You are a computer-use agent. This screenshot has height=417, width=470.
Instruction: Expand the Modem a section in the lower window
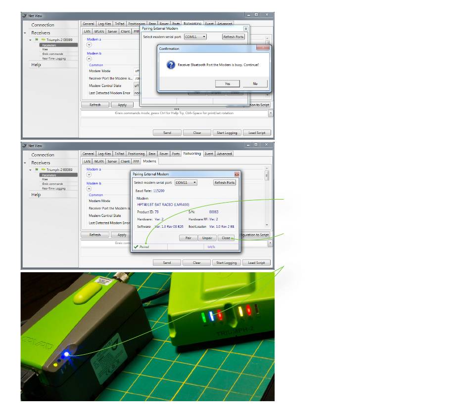tap(89, 174)
